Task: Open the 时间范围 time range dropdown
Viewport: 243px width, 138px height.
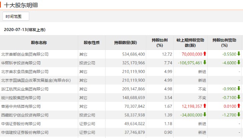Action: pos(16,16)
